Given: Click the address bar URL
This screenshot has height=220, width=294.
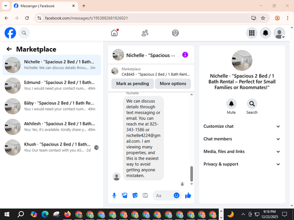Looking at the screenshot, I should [x=86, y=18].
